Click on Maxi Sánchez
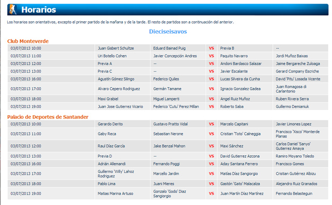 click(232, 146)
